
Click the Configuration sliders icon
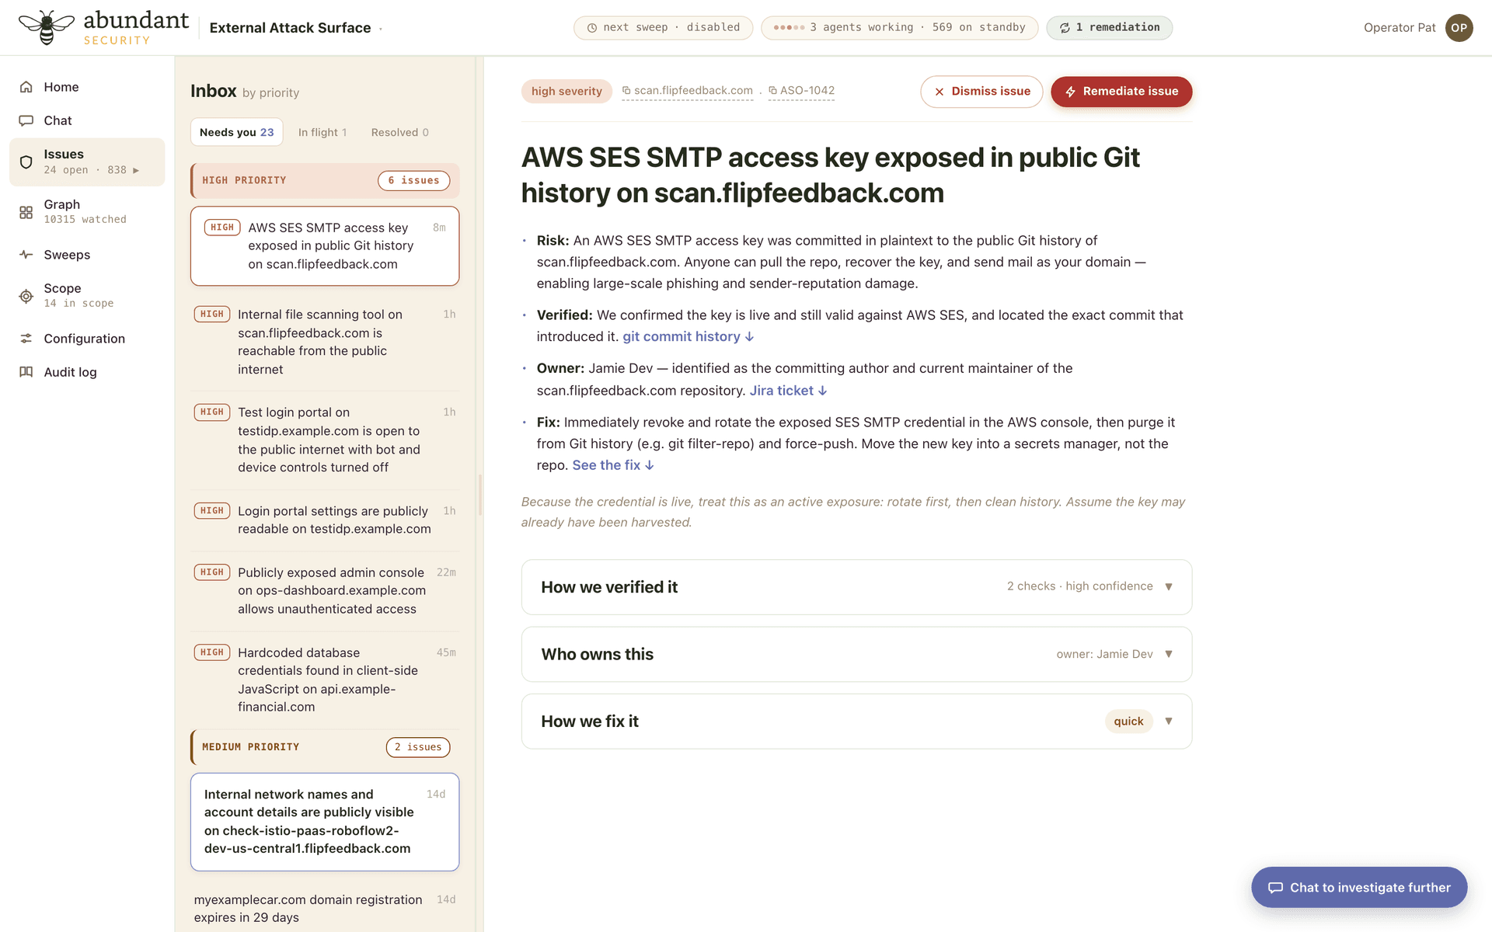pyautogui.click(x=26, y=339)
